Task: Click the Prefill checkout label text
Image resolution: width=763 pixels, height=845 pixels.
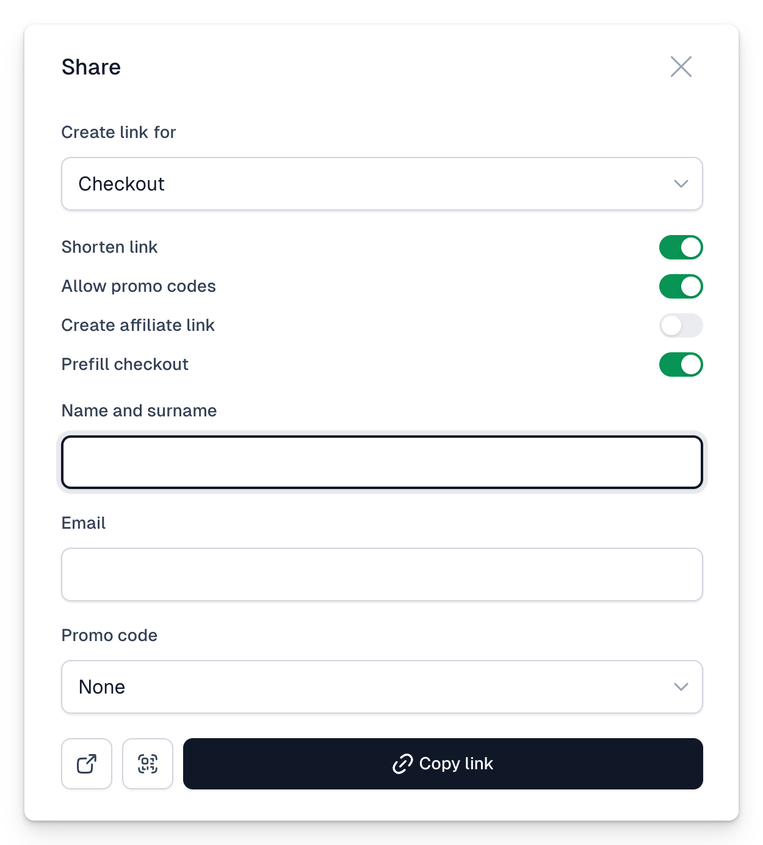Action: pos(125,364)
